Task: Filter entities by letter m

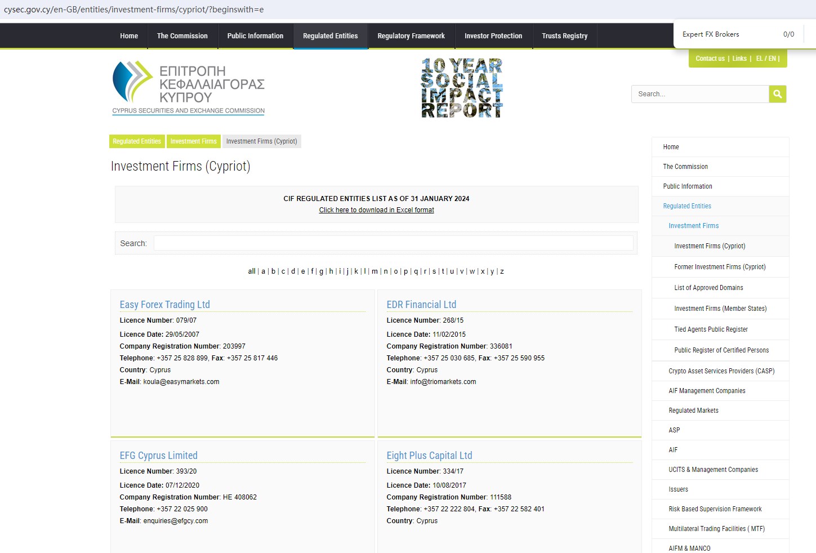Action: pos(374,271)
